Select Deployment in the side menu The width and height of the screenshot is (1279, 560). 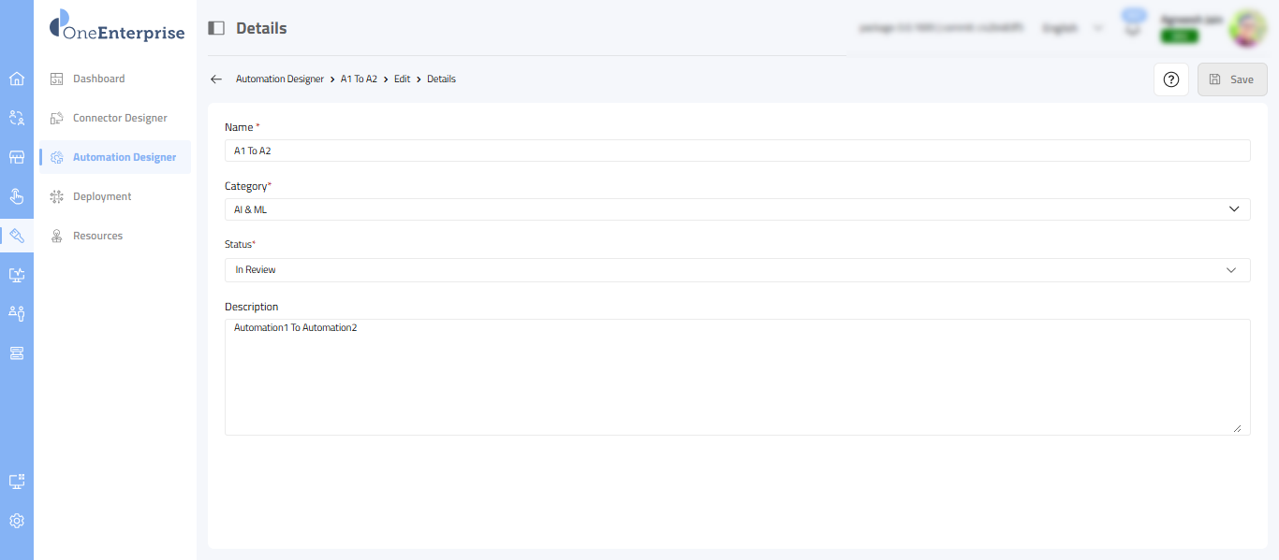click(102, 196)
